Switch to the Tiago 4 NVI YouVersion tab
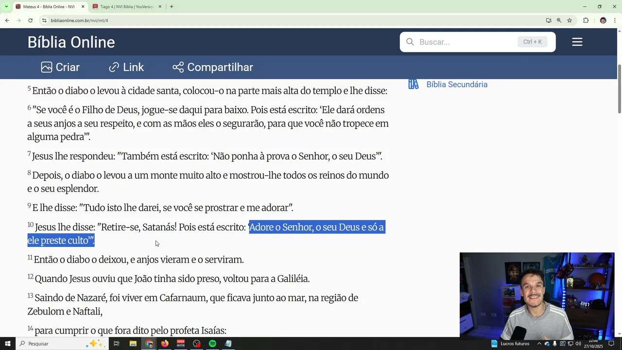 [126, 7]
